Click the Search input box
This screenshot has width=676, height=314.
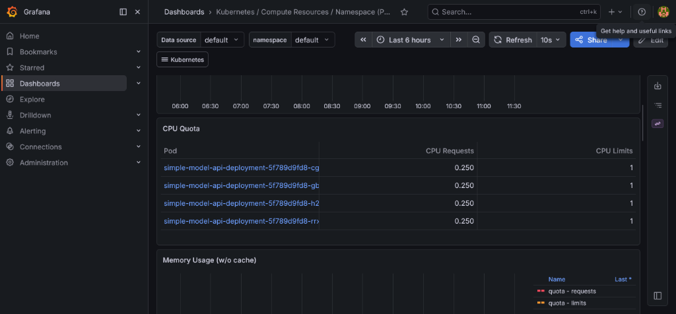point(514,12)
